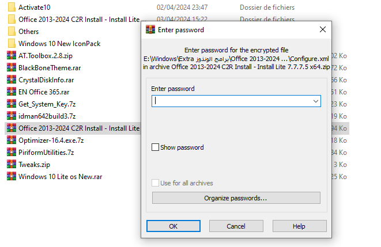The image size is (381, 247).
Task: Select the Windows 10 New IconPack folder
Action: [x=59, y=44]
